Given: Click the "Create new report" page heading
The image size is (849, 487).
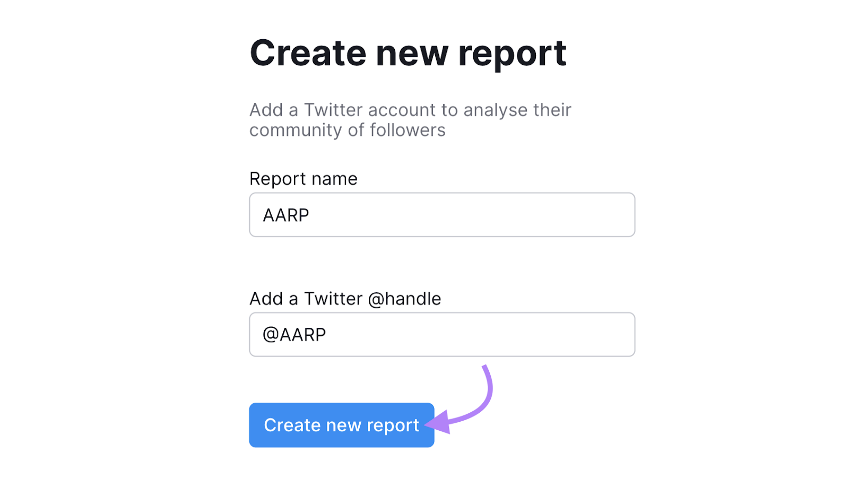Looking at the screenshot, I should (408, 53).
